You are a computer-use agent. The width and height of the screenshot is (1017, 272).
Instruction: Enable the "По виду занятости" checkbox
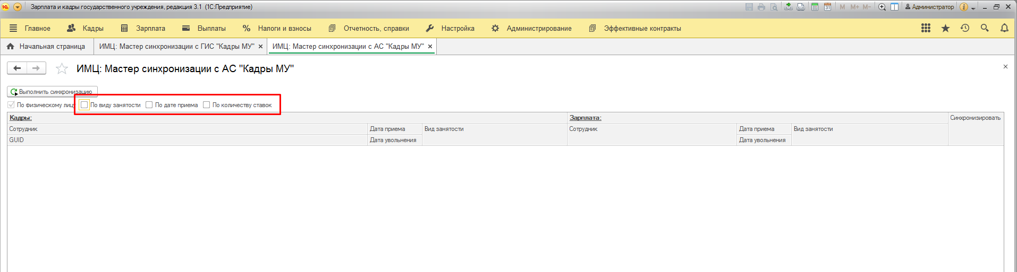pos(84,105)
